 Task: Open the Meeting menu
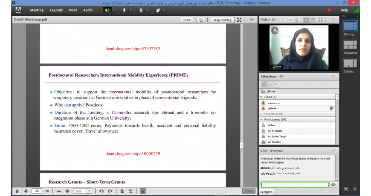[x=37, y=10]
